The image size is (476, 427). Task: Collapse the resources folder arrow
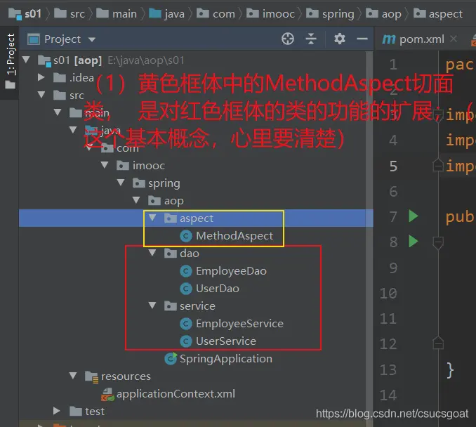73,376
